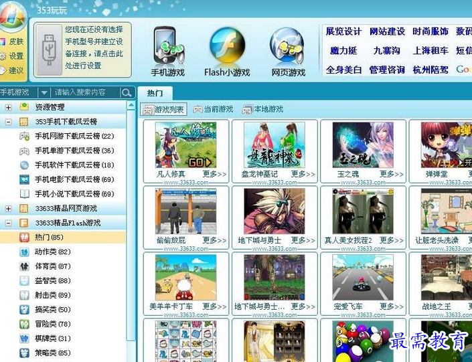Open the 偷偷放屁 game thumbnail

[x=185, y=211]
